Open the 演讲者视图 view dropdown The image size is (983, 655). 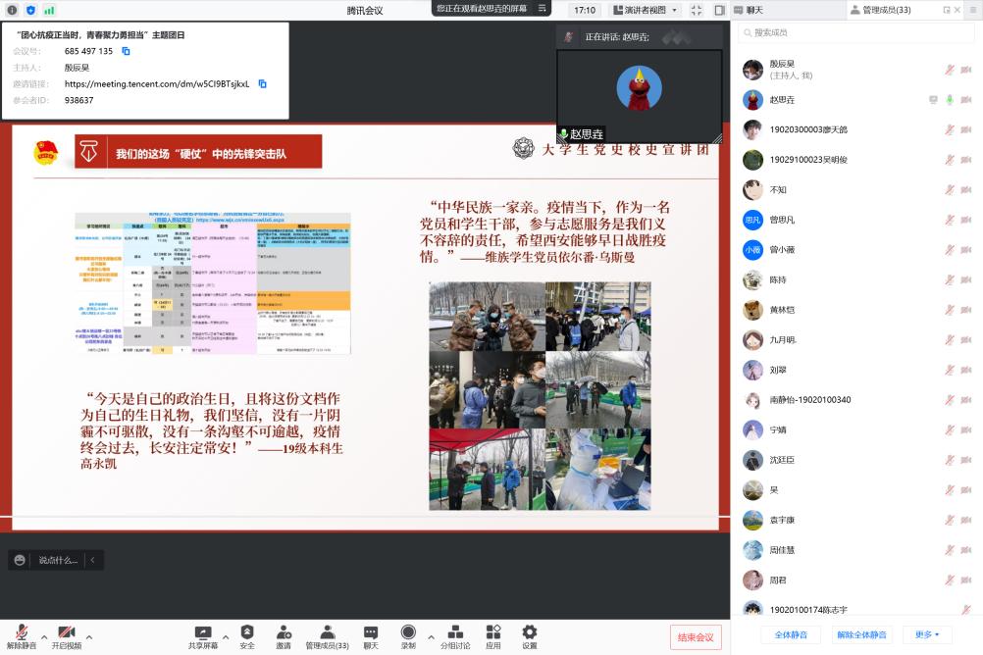[x=645, y=10]
